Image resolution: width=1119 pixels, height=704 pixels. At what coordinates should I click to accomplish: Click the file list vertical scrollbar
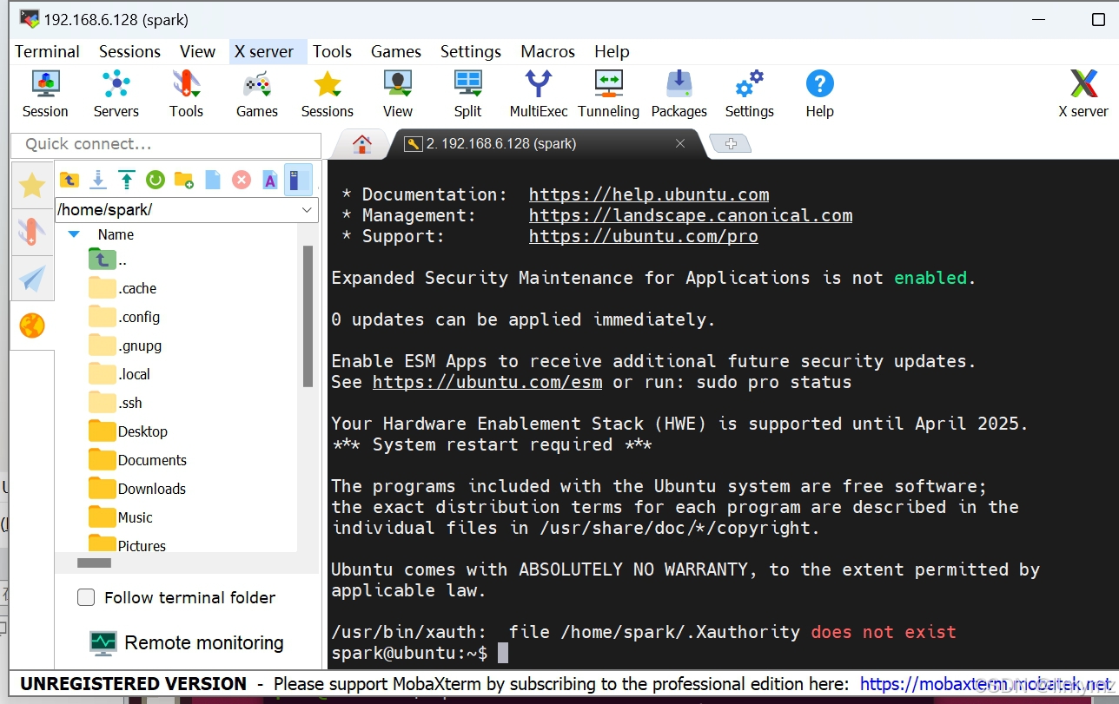coord(308,316)
